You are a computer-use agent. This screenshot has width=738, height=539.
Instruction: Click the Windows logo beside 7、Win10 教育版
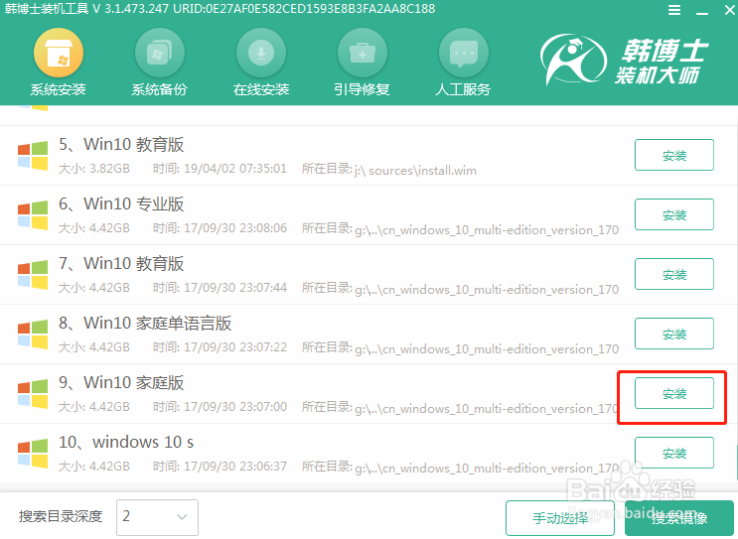tap(33, 275)
